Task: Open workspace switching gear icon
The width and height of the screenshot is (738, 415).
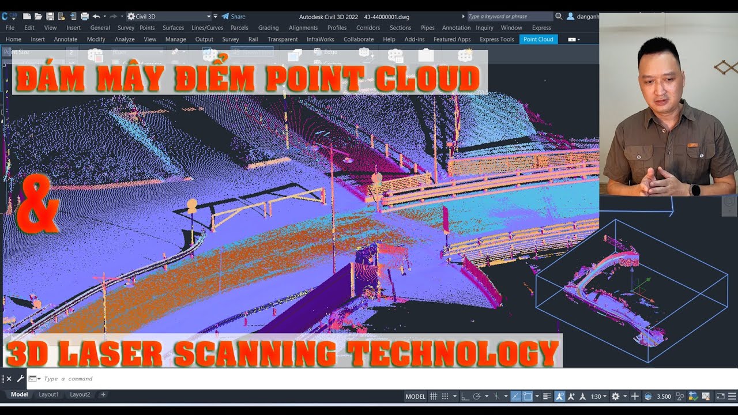Action: pos(615,397)
